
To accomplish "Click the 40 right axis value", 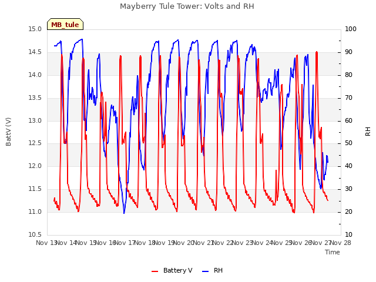I will (348, 166).
